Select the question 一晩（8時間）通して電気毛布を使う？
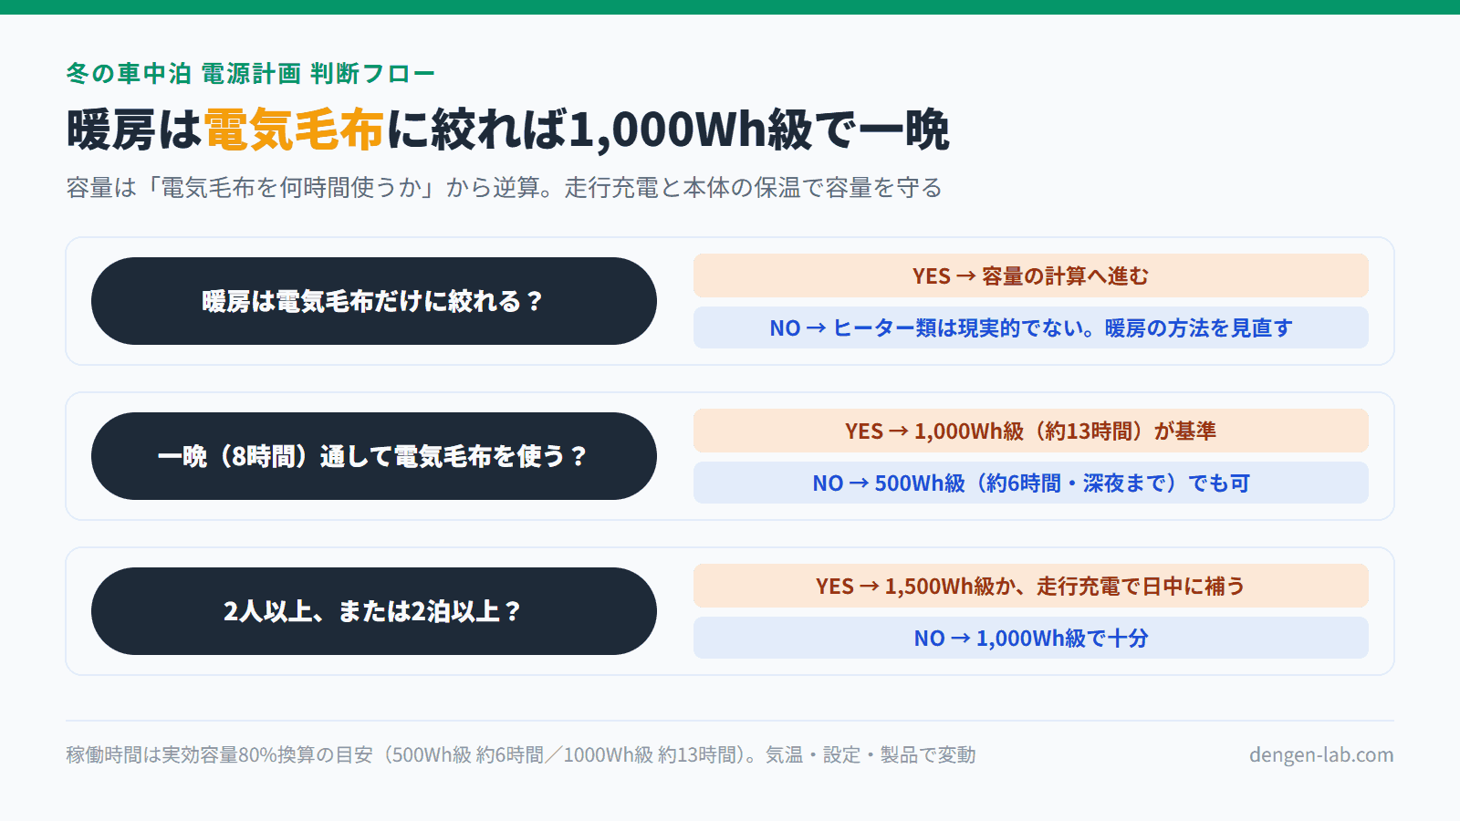This screenshot has width=1460, height=821. (374, 456)
